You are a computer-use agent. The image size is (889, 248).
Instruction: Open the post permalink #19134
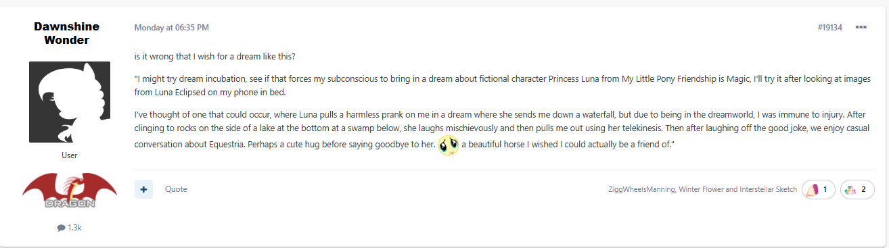click(x=829, y=28)
